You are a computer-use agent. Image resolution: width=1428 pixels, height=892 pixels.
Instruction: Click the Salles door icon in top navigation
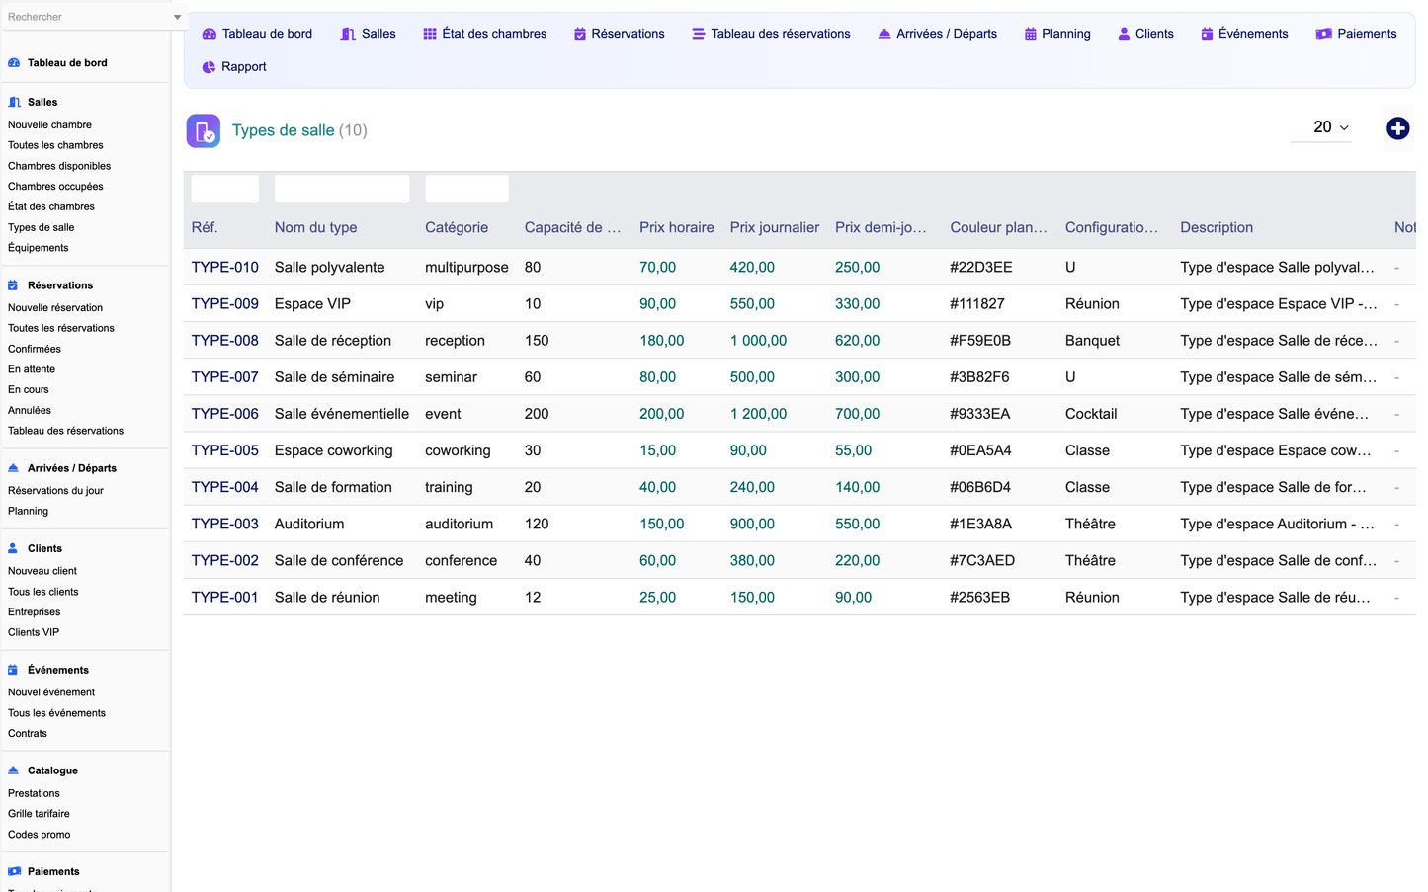click(348, 34)
